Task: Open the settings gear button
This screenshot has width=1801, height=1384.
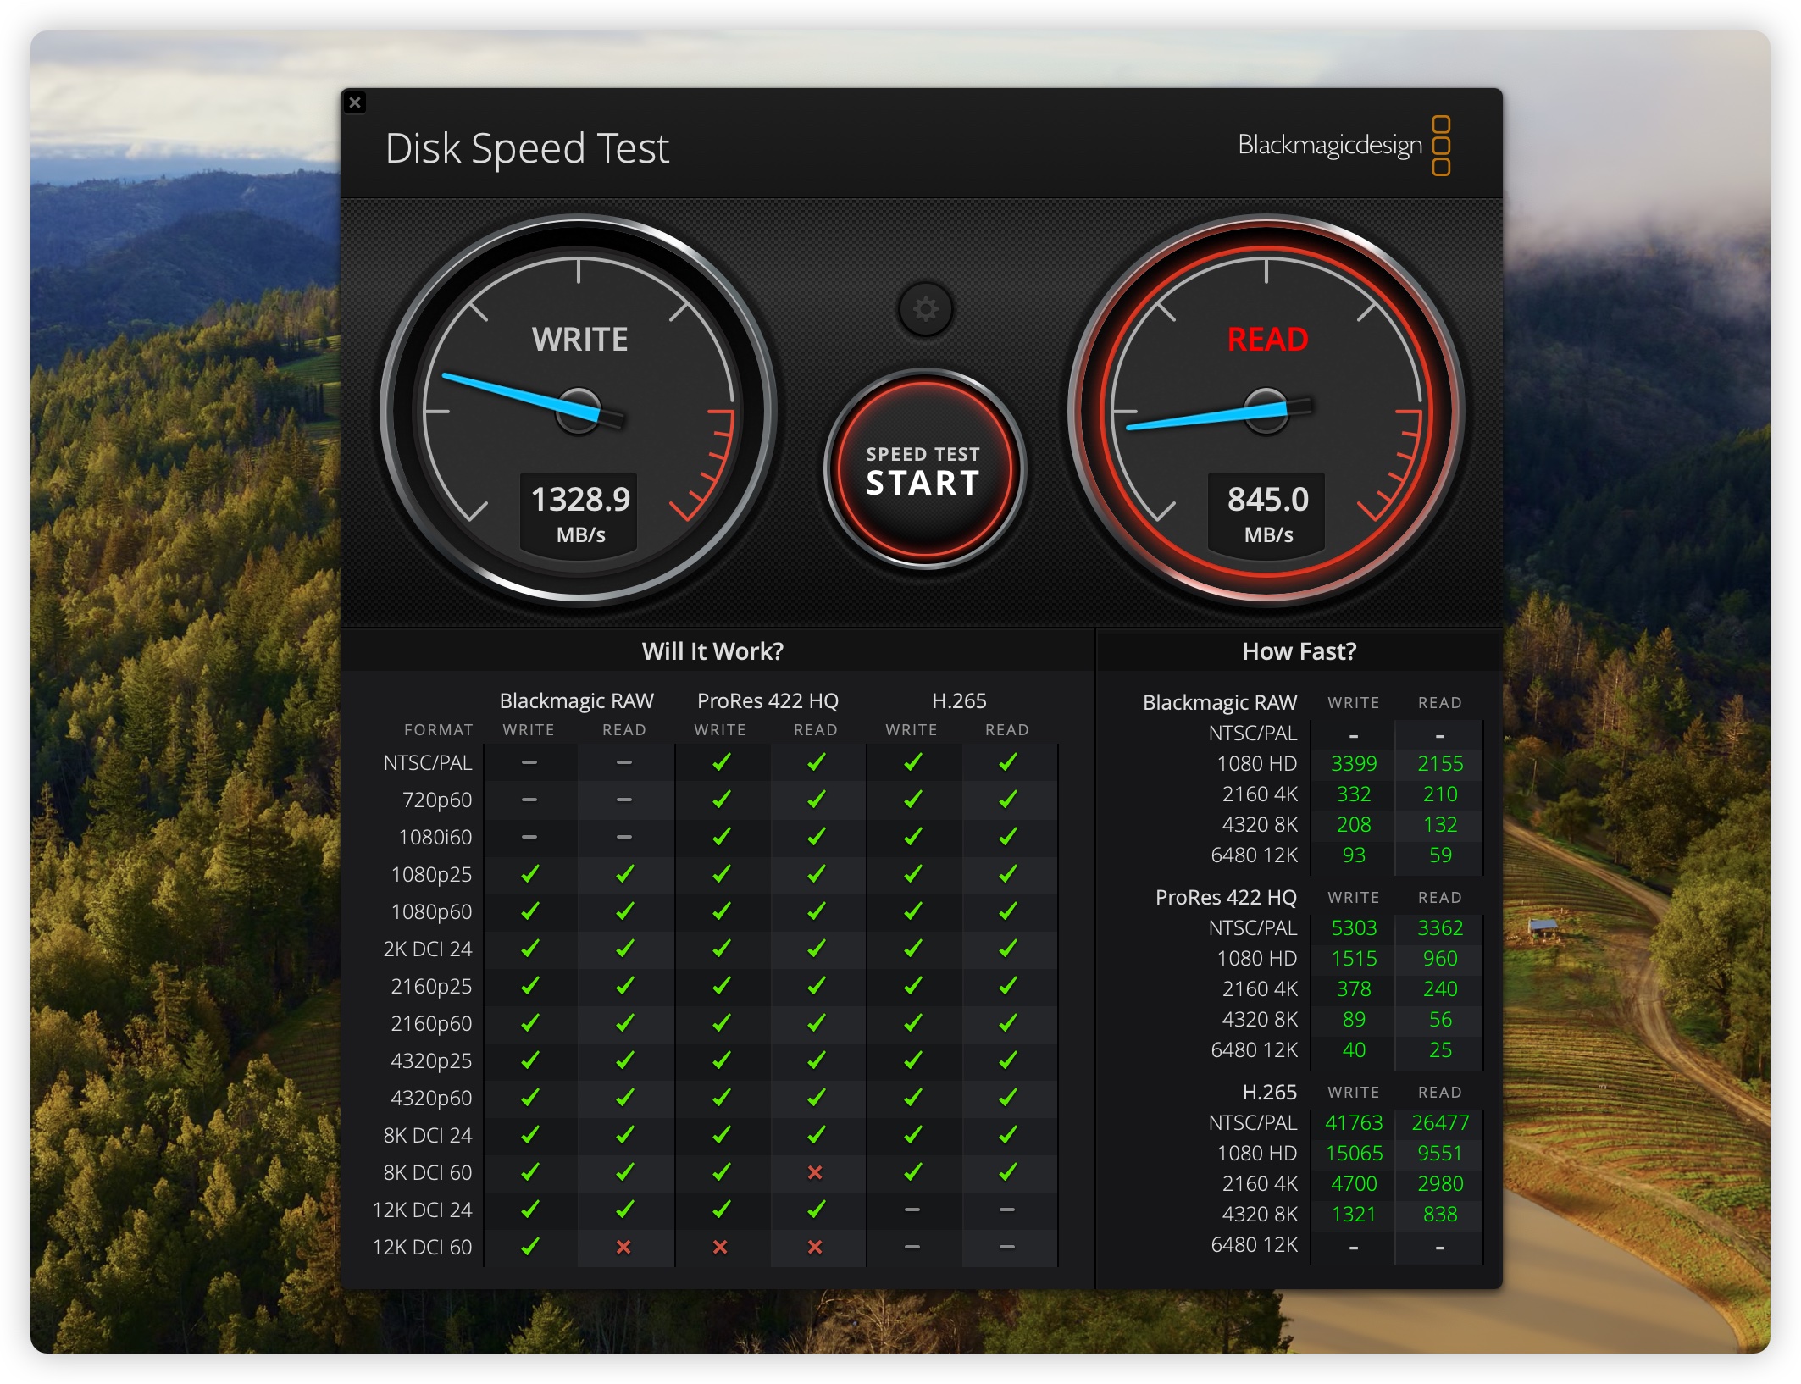Action: pos(925,309)
